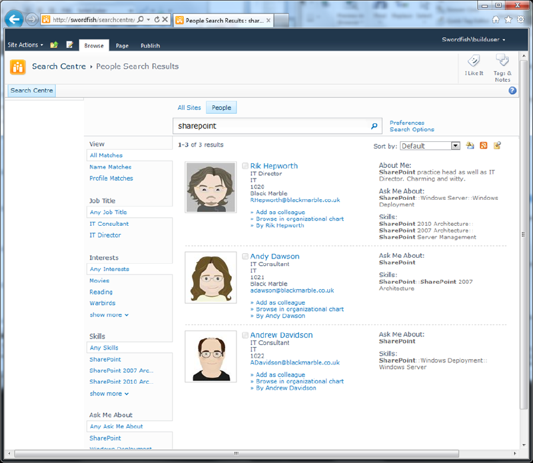Open the Site Actions dropdown menu

point(25,45)
